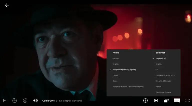
Task: Click the Subtitles column heading
Action: click(160, 53)
